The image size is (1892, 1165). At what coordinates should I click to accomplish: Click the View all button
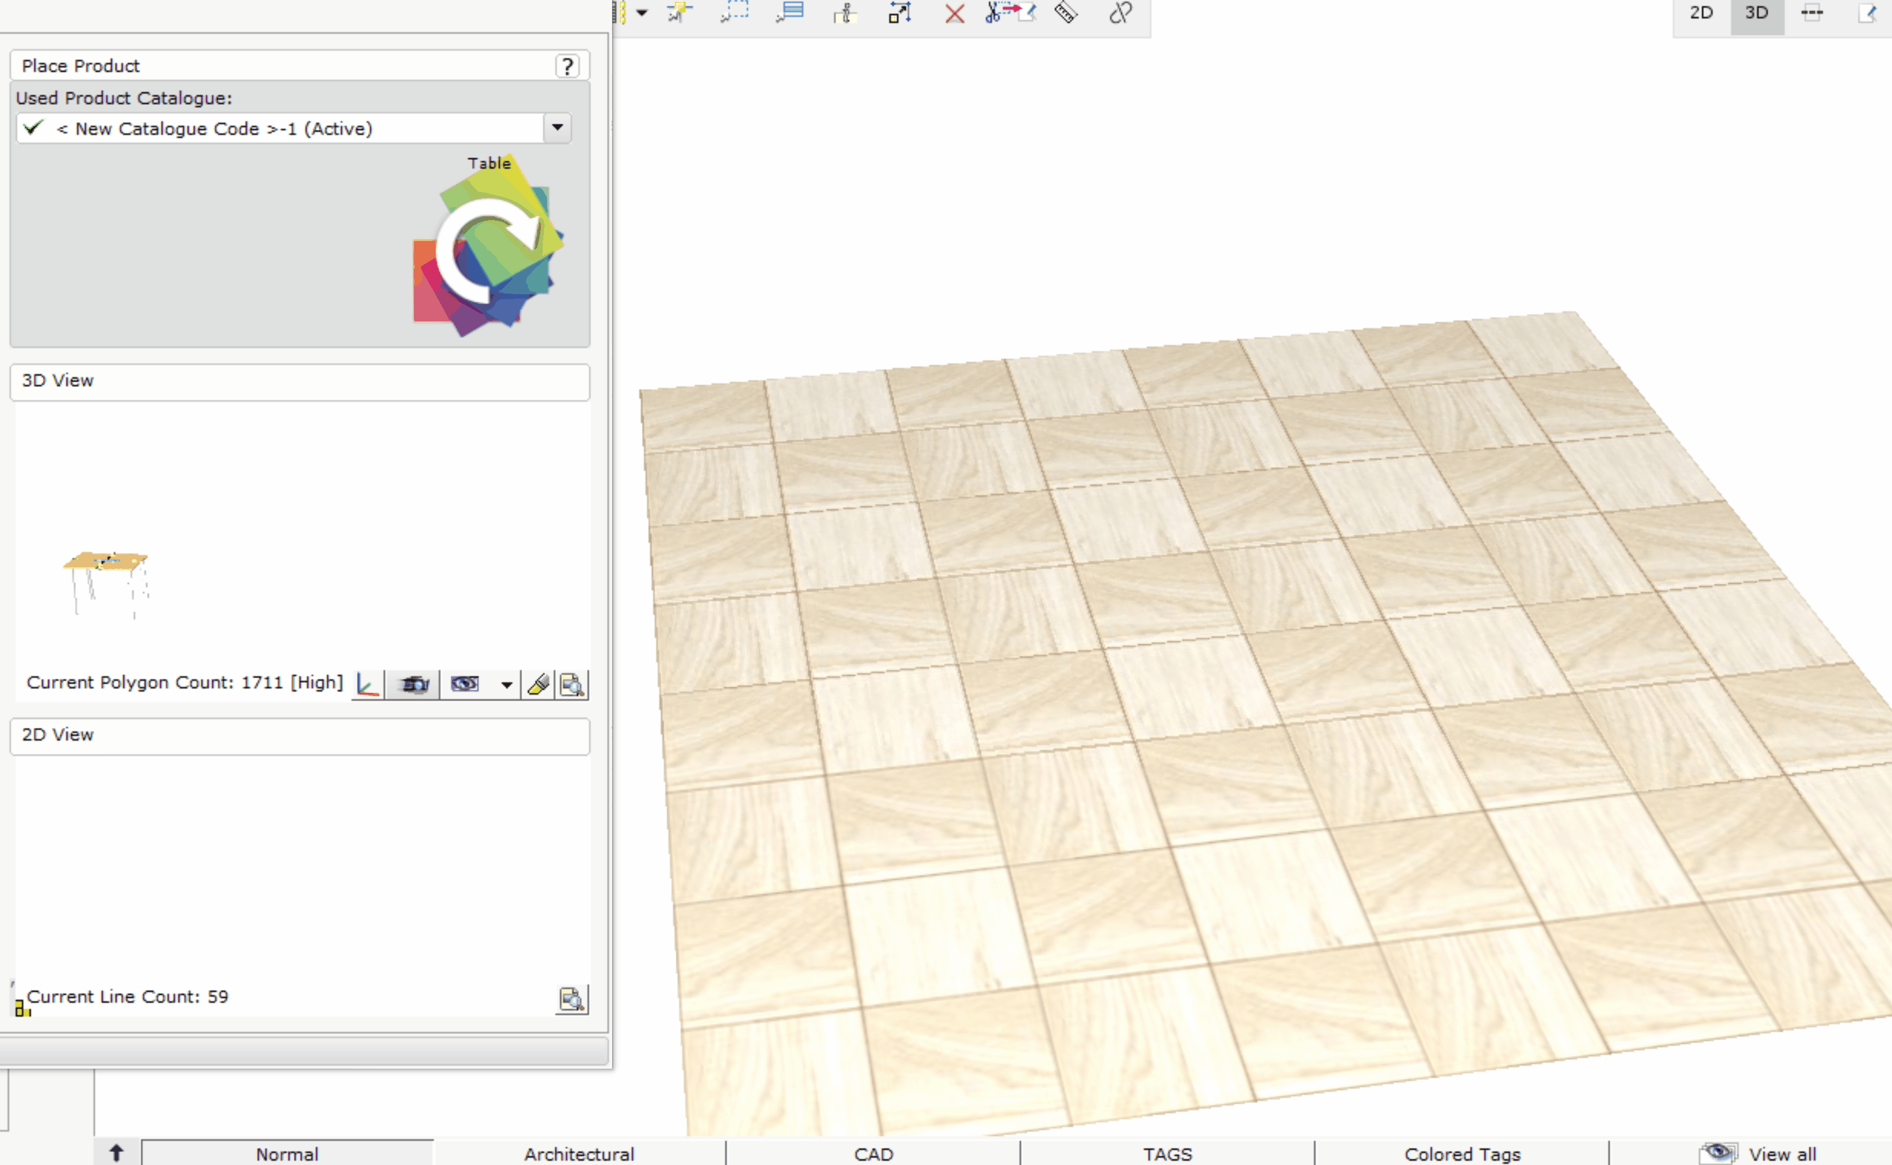point(1757,1153)
